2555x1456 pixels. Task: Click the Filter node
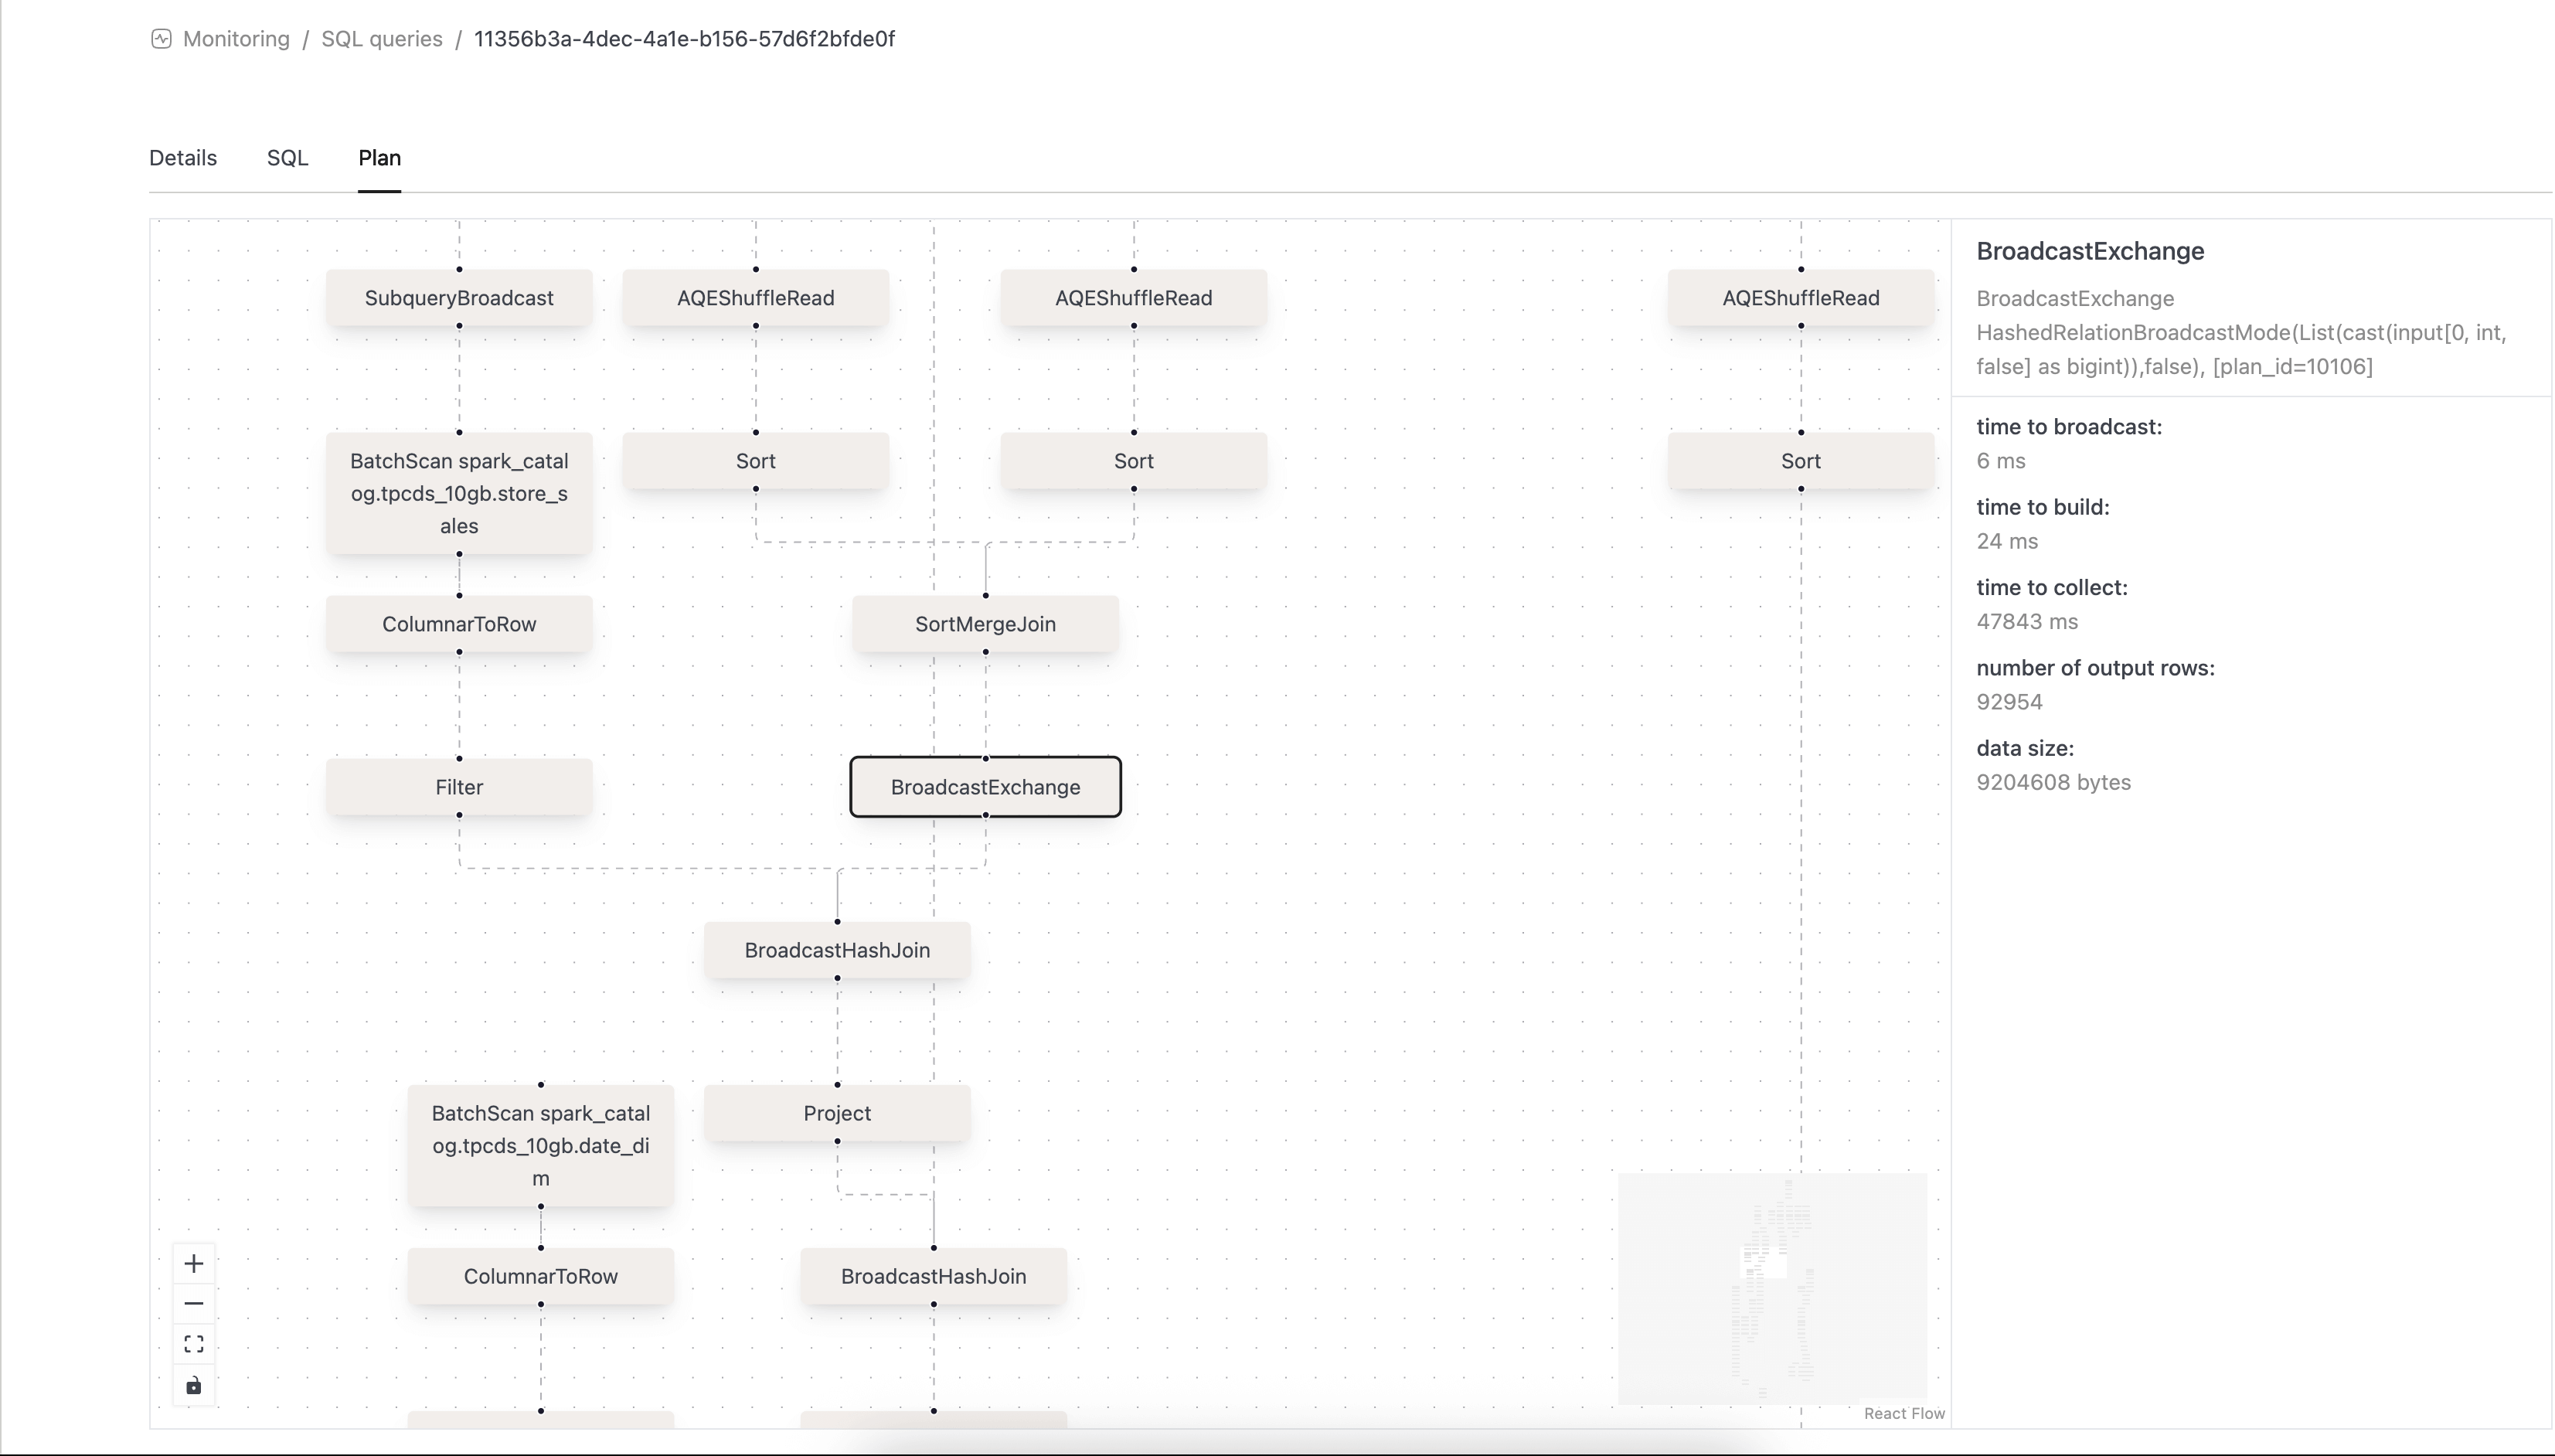pos(459,787)
